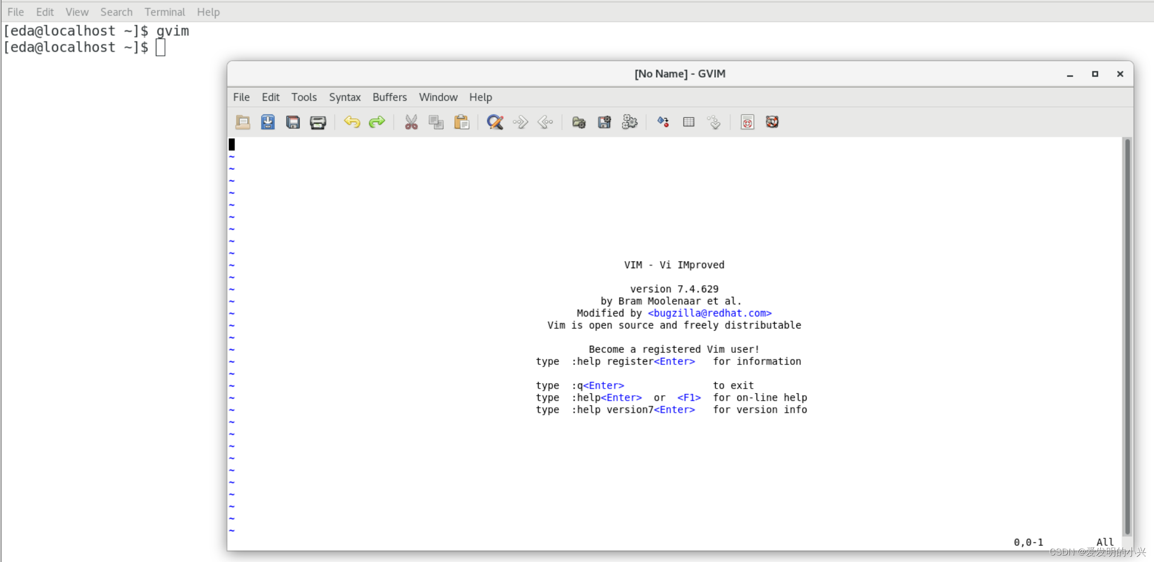Image resolution: width=1154 pixels, height=562 pixels.
Task: Click the Paste clipboard icon
Action: (461, 122)
